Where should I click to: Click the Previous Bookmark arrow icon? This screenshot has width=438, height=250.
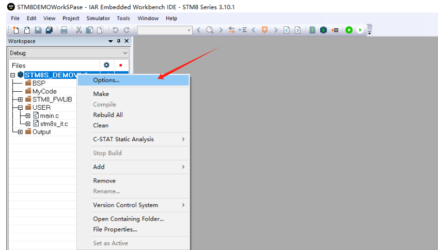point(254,30)
